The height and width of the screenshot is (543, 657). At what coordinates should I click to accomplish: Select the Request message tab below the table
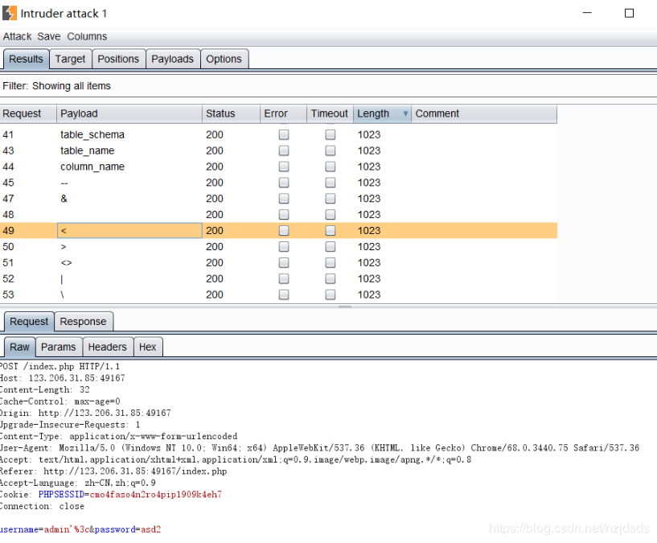tap(29, 322)
